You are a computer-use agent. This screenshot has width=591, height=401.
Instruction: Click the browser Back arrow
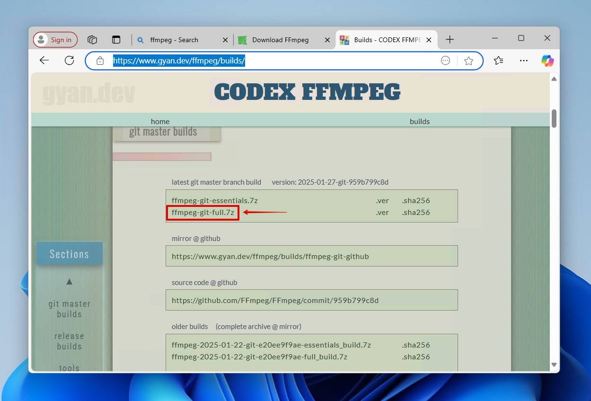tap(44, 60)
